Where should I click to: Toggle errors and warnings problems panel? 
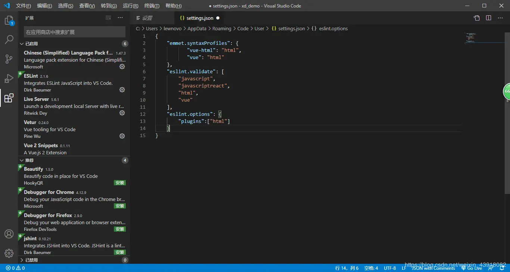[15, 268]
